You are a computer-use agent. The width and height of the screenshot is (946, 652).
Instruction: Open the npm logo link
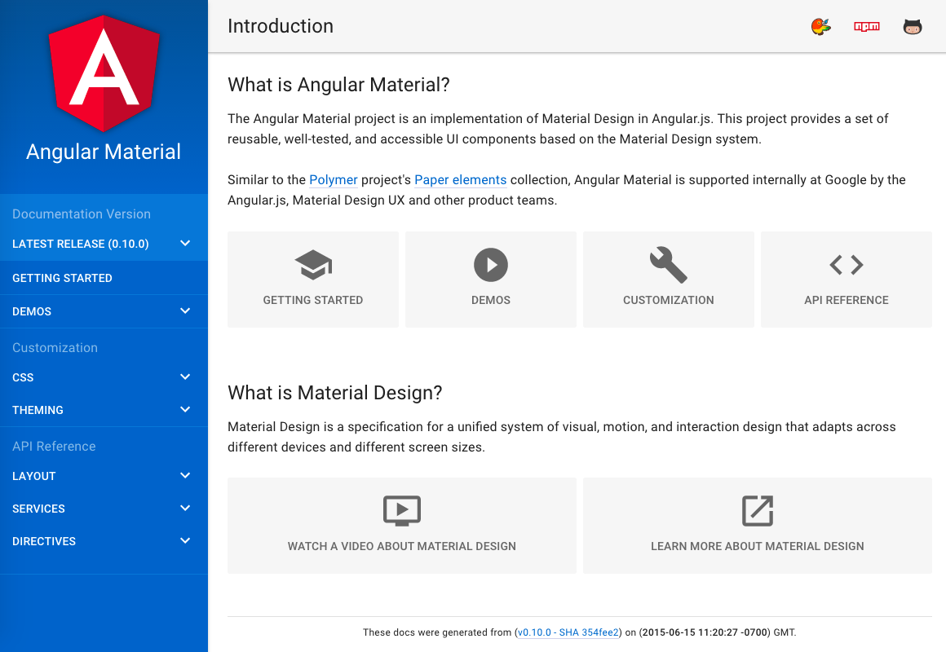pos(867,27)
